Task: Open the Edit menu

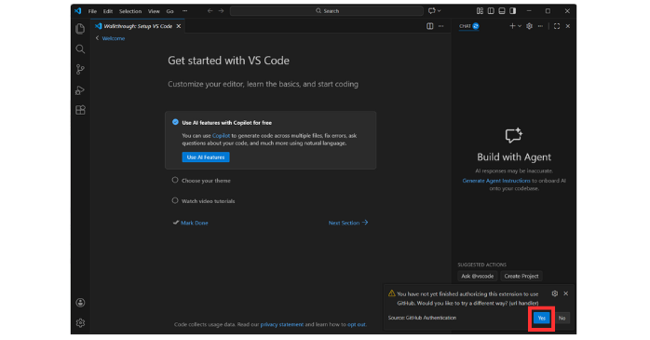Action: point(108,11)
